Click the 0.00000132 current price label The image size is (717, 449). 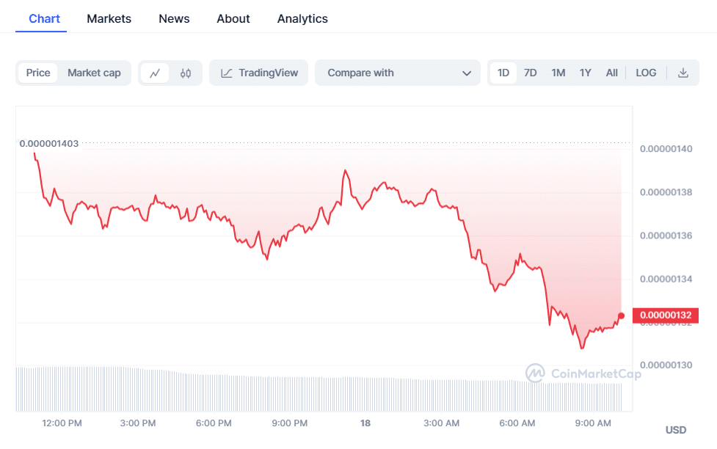[x=665, y=316]
